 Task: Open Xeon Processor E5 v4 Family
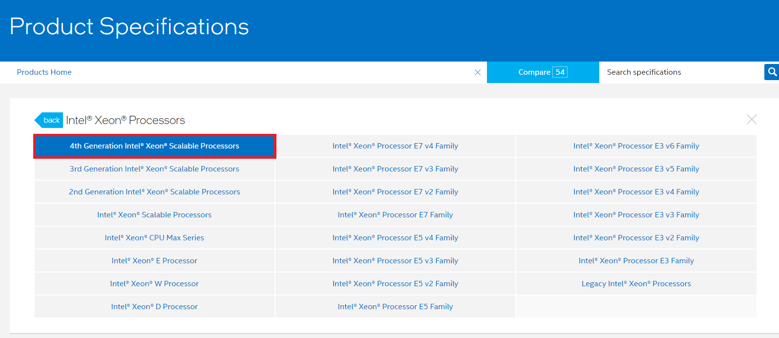click(x=395, y=238)
